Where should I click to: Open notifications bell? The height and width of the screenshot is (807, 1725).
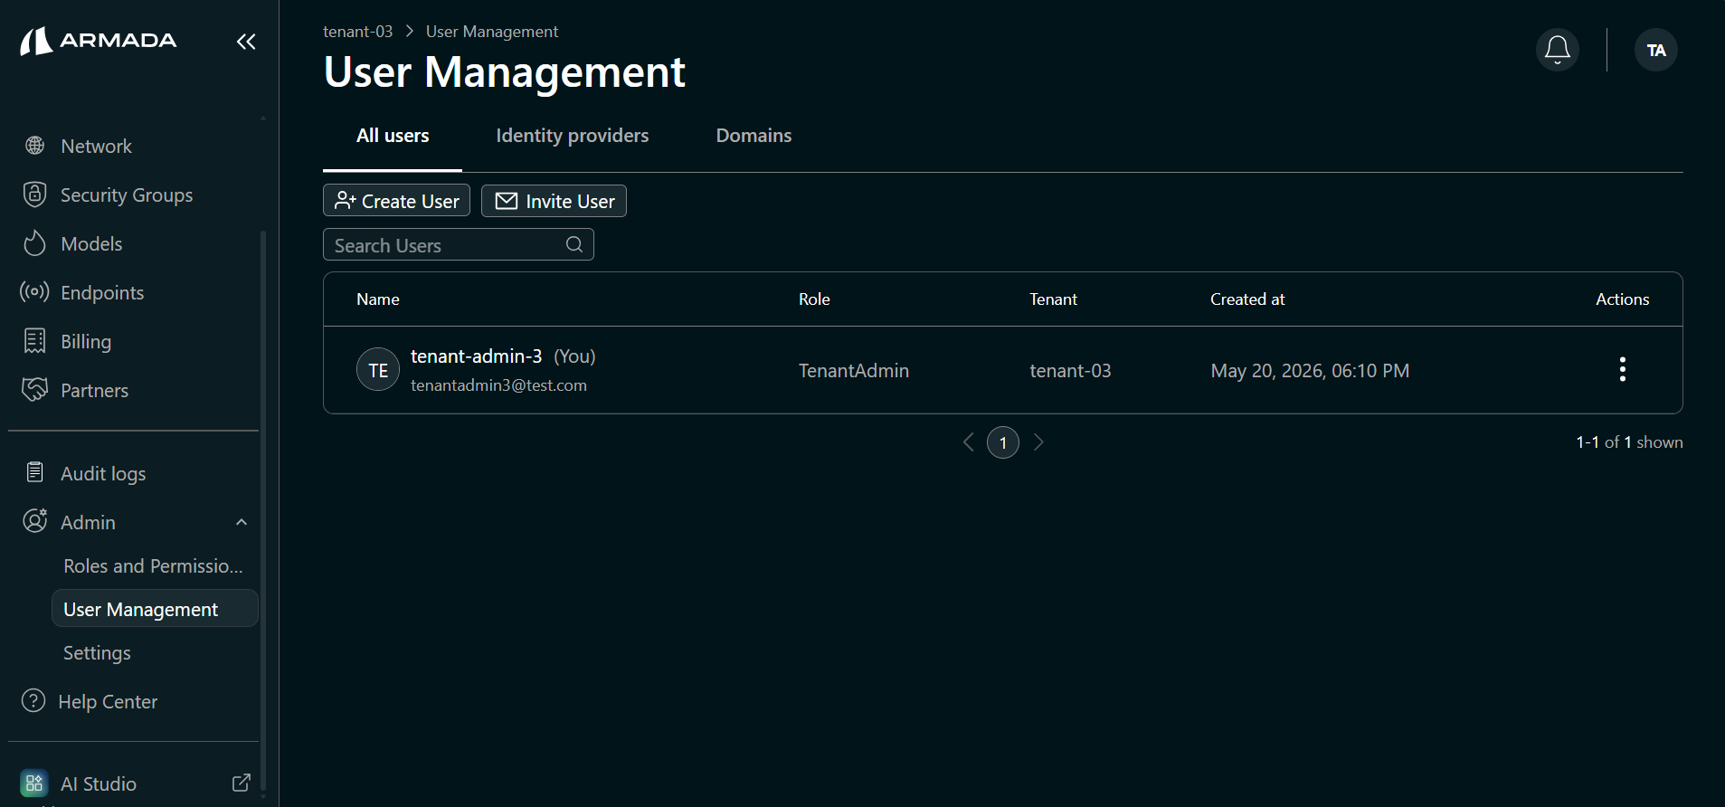(x=1557, y=50)
